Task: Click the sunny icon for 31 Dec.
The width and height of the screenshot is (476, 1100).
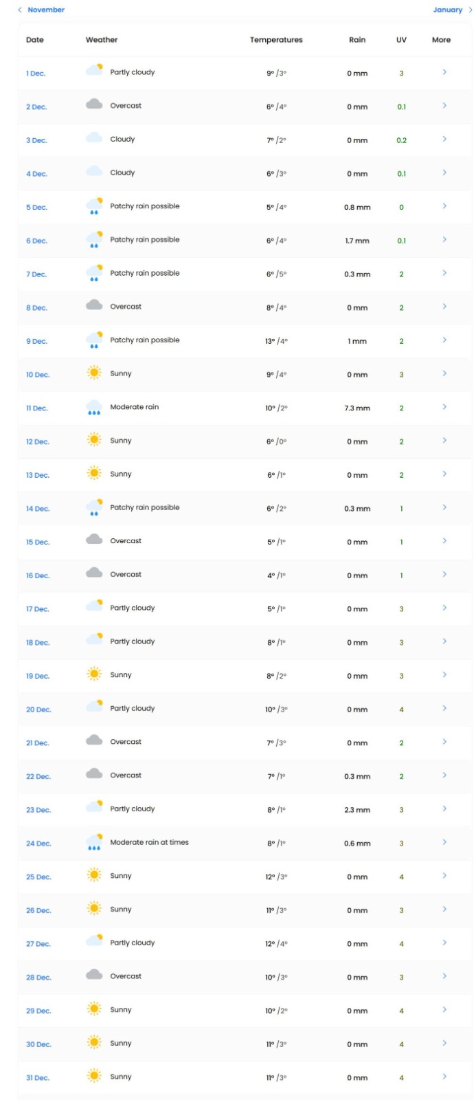Action: tap(94, 1076)
